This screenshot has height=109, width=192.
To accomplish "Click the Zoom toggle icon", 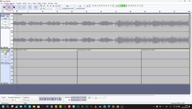I will [x=59, y=6].
